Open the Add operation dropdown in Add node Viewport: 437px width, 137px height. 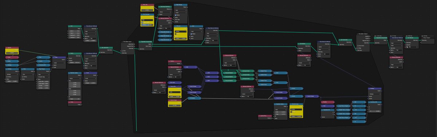[x=196, y=32]
